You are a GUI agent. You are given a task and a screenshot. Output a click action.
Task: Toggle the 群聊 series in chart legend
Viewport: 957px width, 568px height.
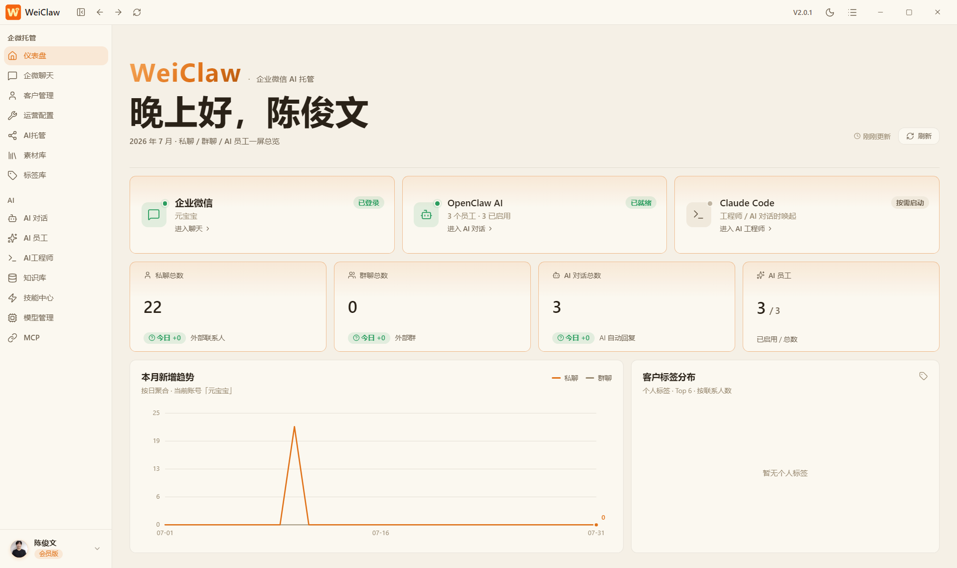click(x=599, y=378)
